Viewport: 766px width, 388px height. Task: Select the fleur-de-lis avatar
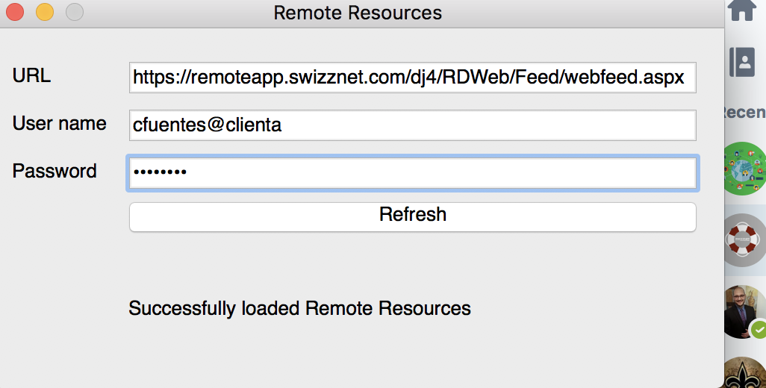tap(744, 373)
